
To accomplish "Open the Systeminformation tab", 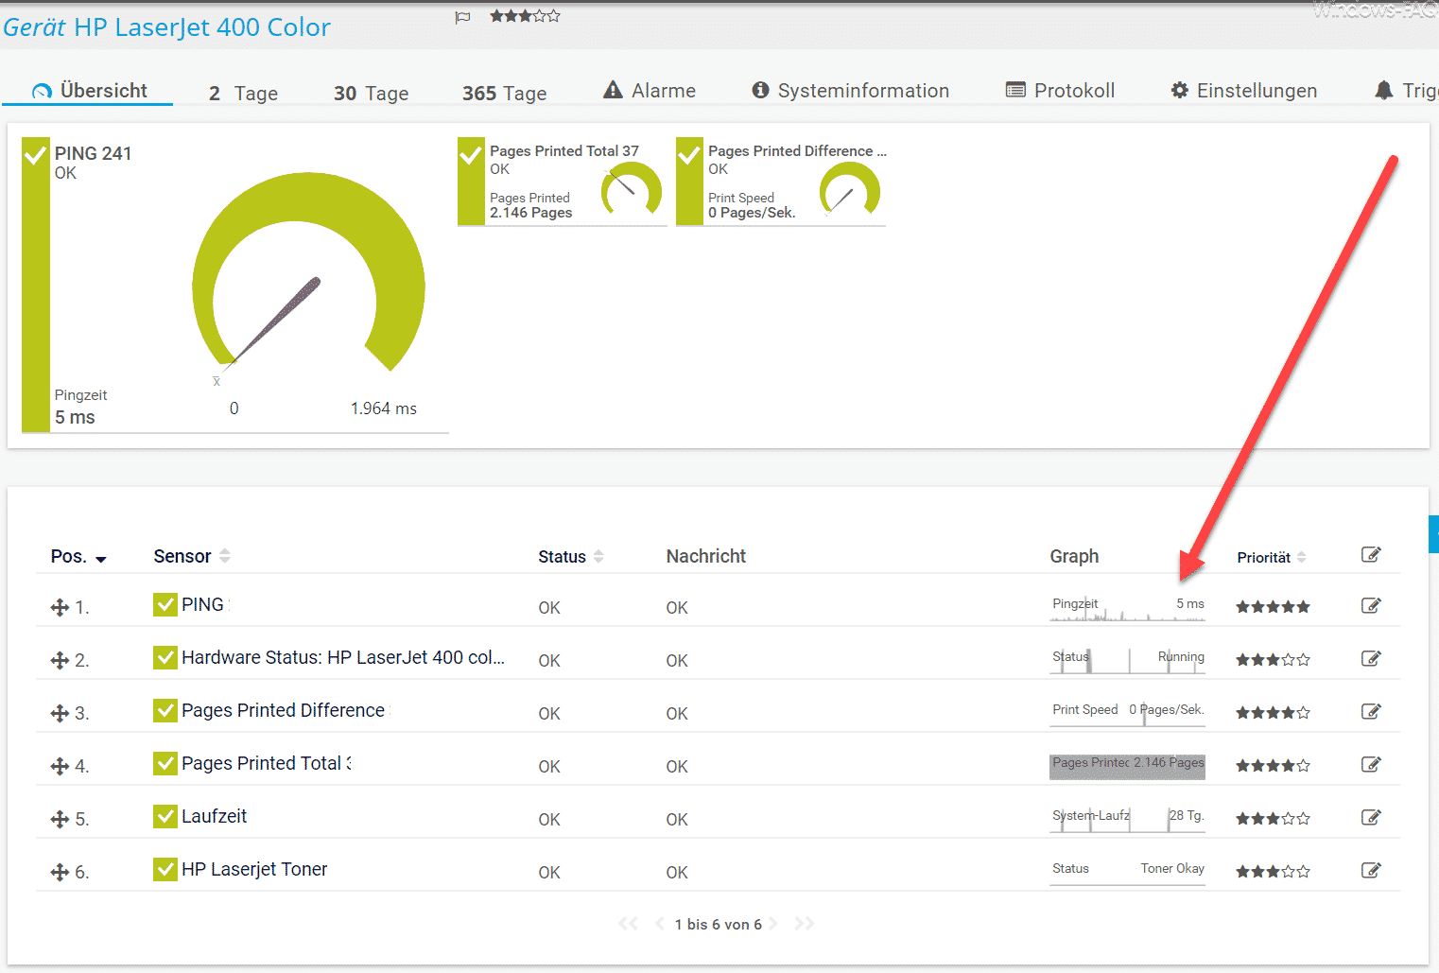I will [x=850, y=91].
